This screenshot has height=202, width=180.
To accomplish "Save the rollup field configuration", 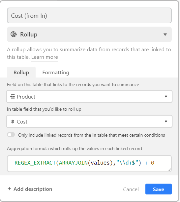I will tap(158, 189).
